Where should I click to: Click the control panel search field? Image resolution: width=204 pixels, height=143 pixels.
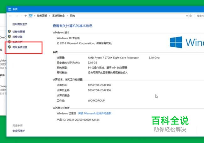click(x=199, y=16)
